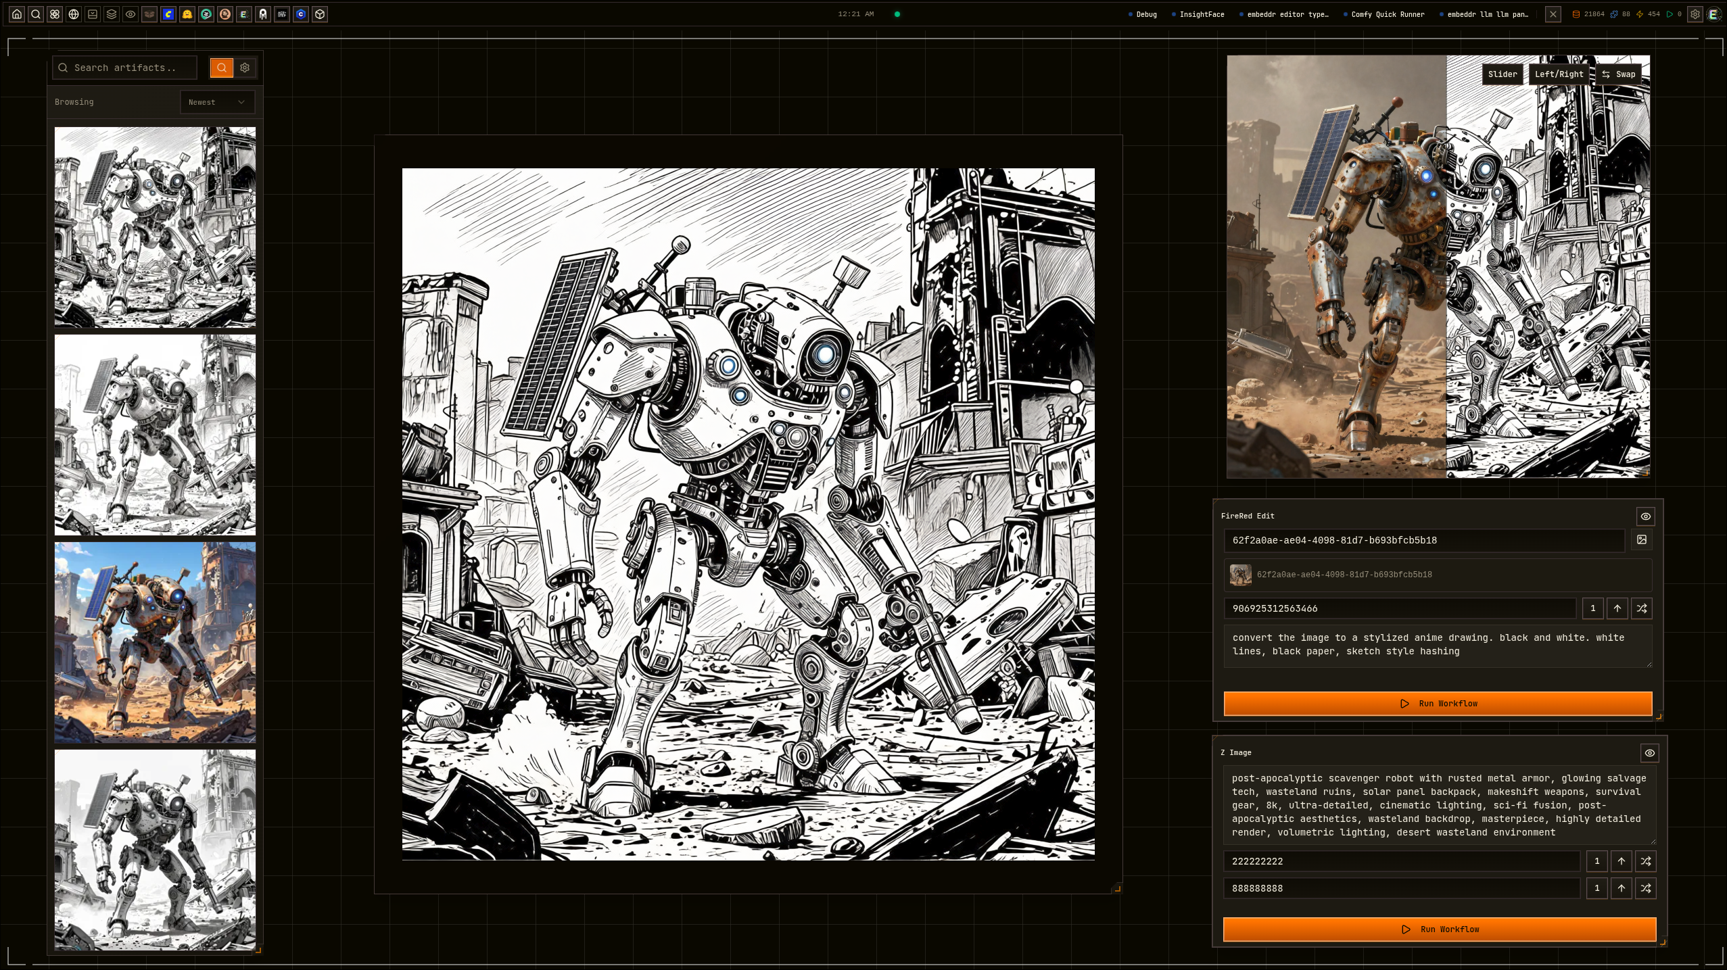Open image picker icon beside FireRed artifact ID
Screen dimensions: 1727x970
1641,539
